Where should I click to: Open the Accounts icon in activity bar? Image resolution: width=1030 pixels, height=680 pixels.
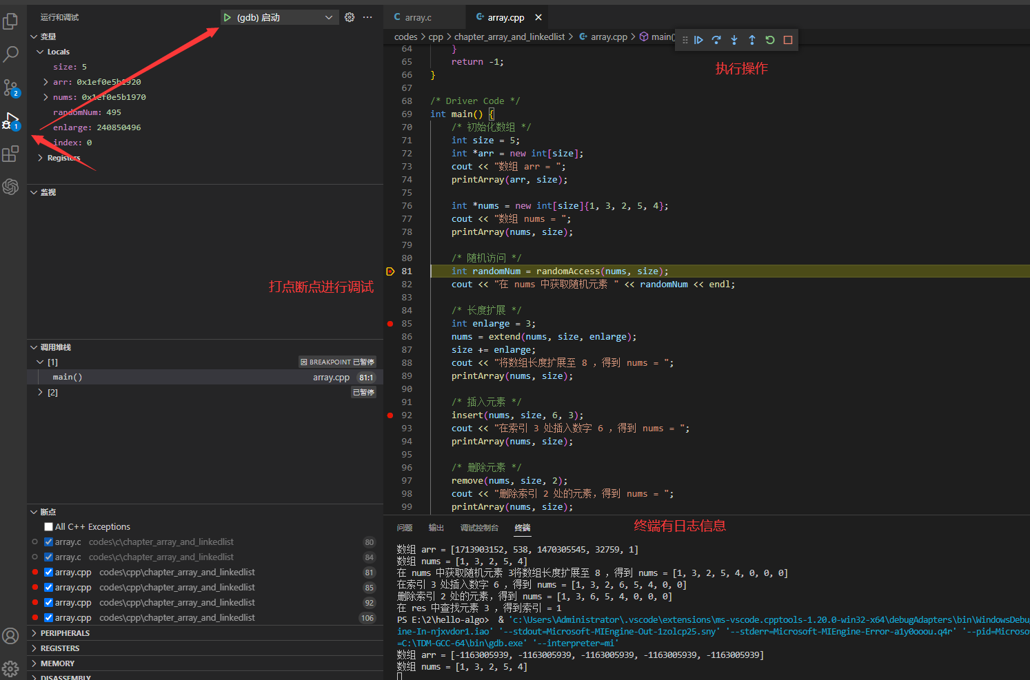(x=10, y=635)
